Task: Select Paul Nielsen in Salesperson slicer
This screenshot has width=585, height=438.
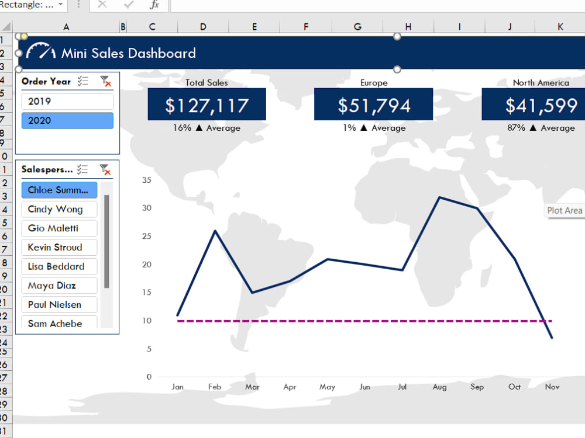Action: 59,305
